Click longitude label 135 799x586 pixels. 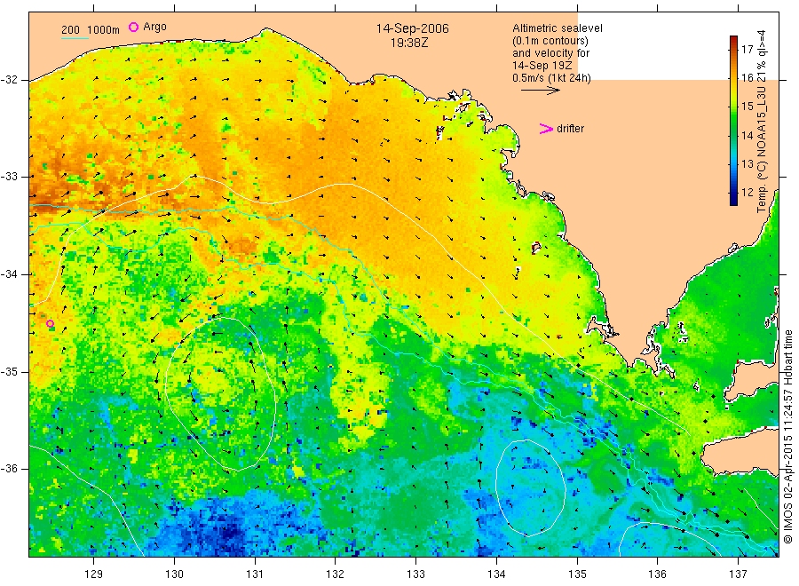click(x=577, y=574)
